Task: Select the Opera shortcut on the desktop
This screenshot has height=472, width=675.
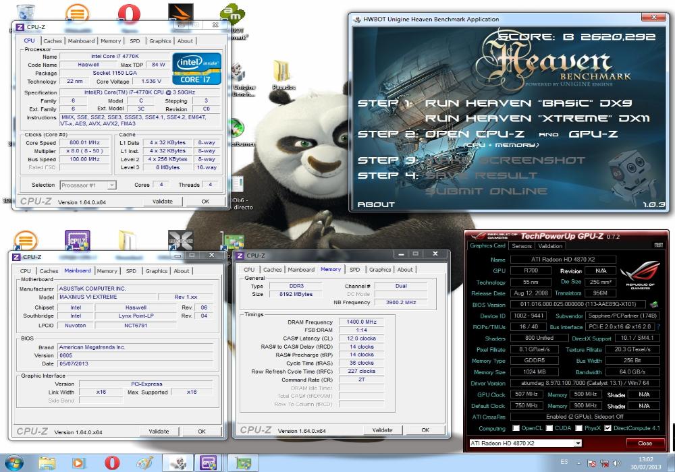Action: coord(128,13)
